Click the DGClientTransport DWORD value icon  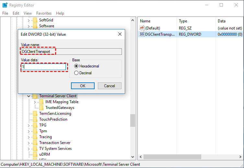[x=142, y=34]
